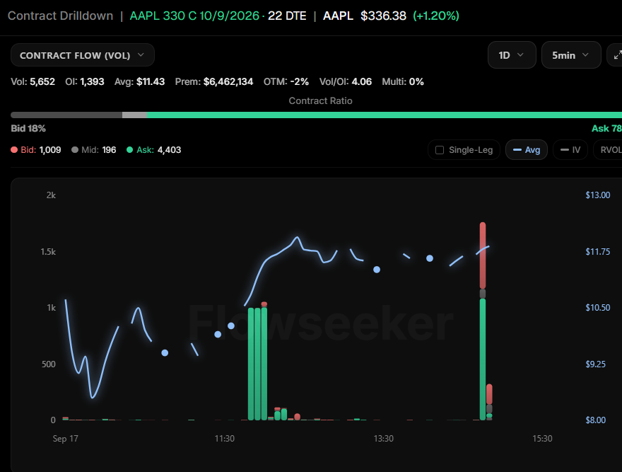This screenshot has height=472, width=622.
Task: Click the 15:30 time axis label
Action: point(542,439)
